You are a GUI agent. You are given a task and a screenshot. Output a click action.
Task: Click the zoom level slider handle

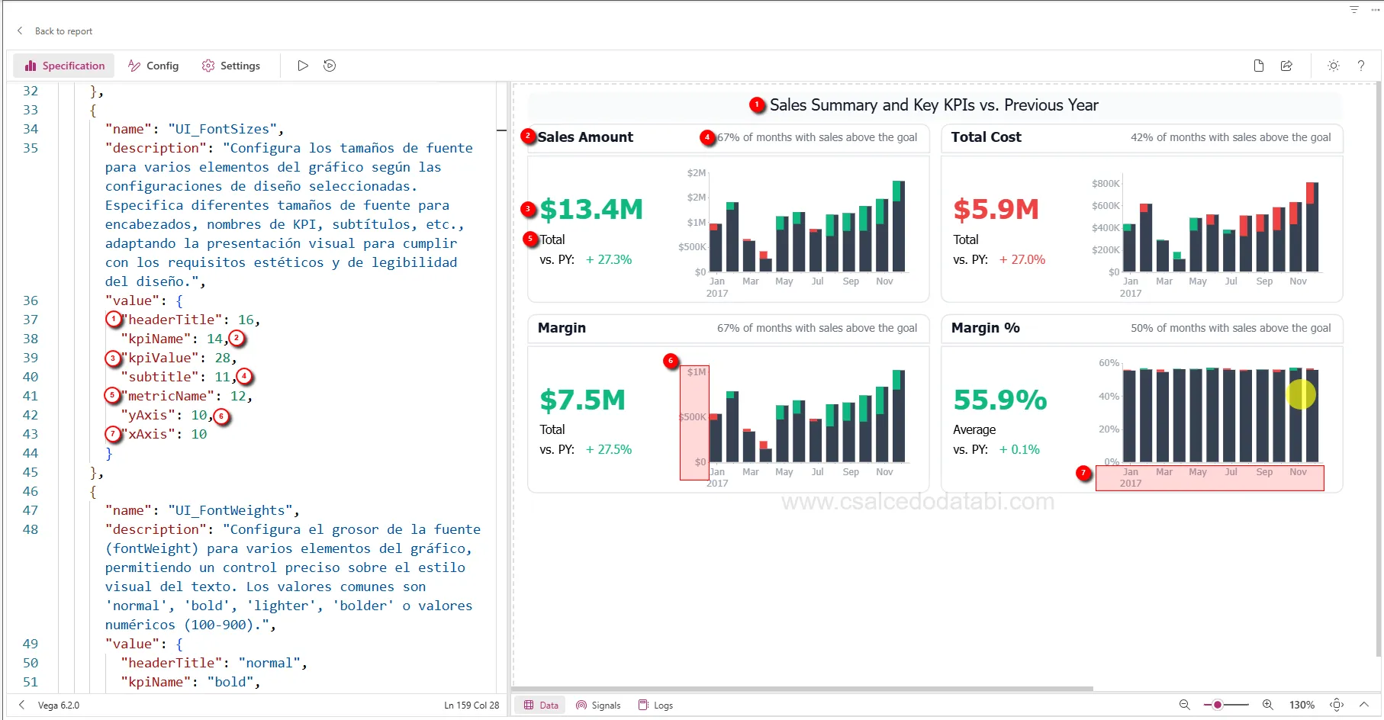(x=1218, y=705)
